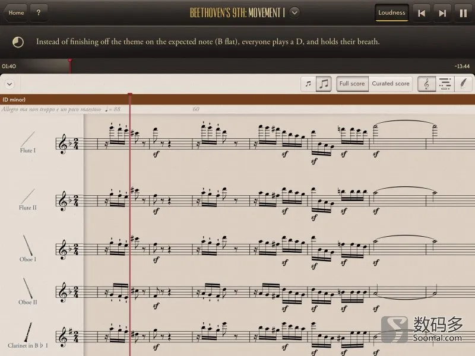Click the playback progress marker

(x=70, y=65)
